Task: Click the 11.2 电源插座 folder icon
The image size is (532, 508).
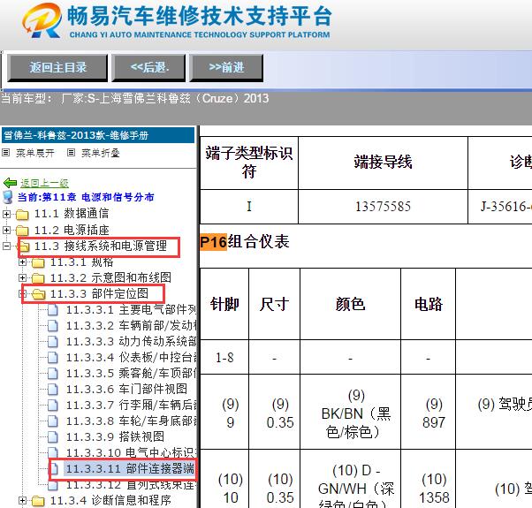Action: coord(22,231)
